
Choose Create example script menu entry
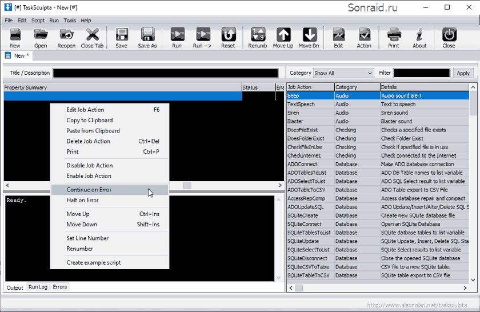tap(110, 262)
